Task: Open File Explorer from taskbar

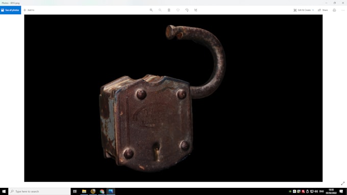Action: pyautogui.click(x=84, y=191)
